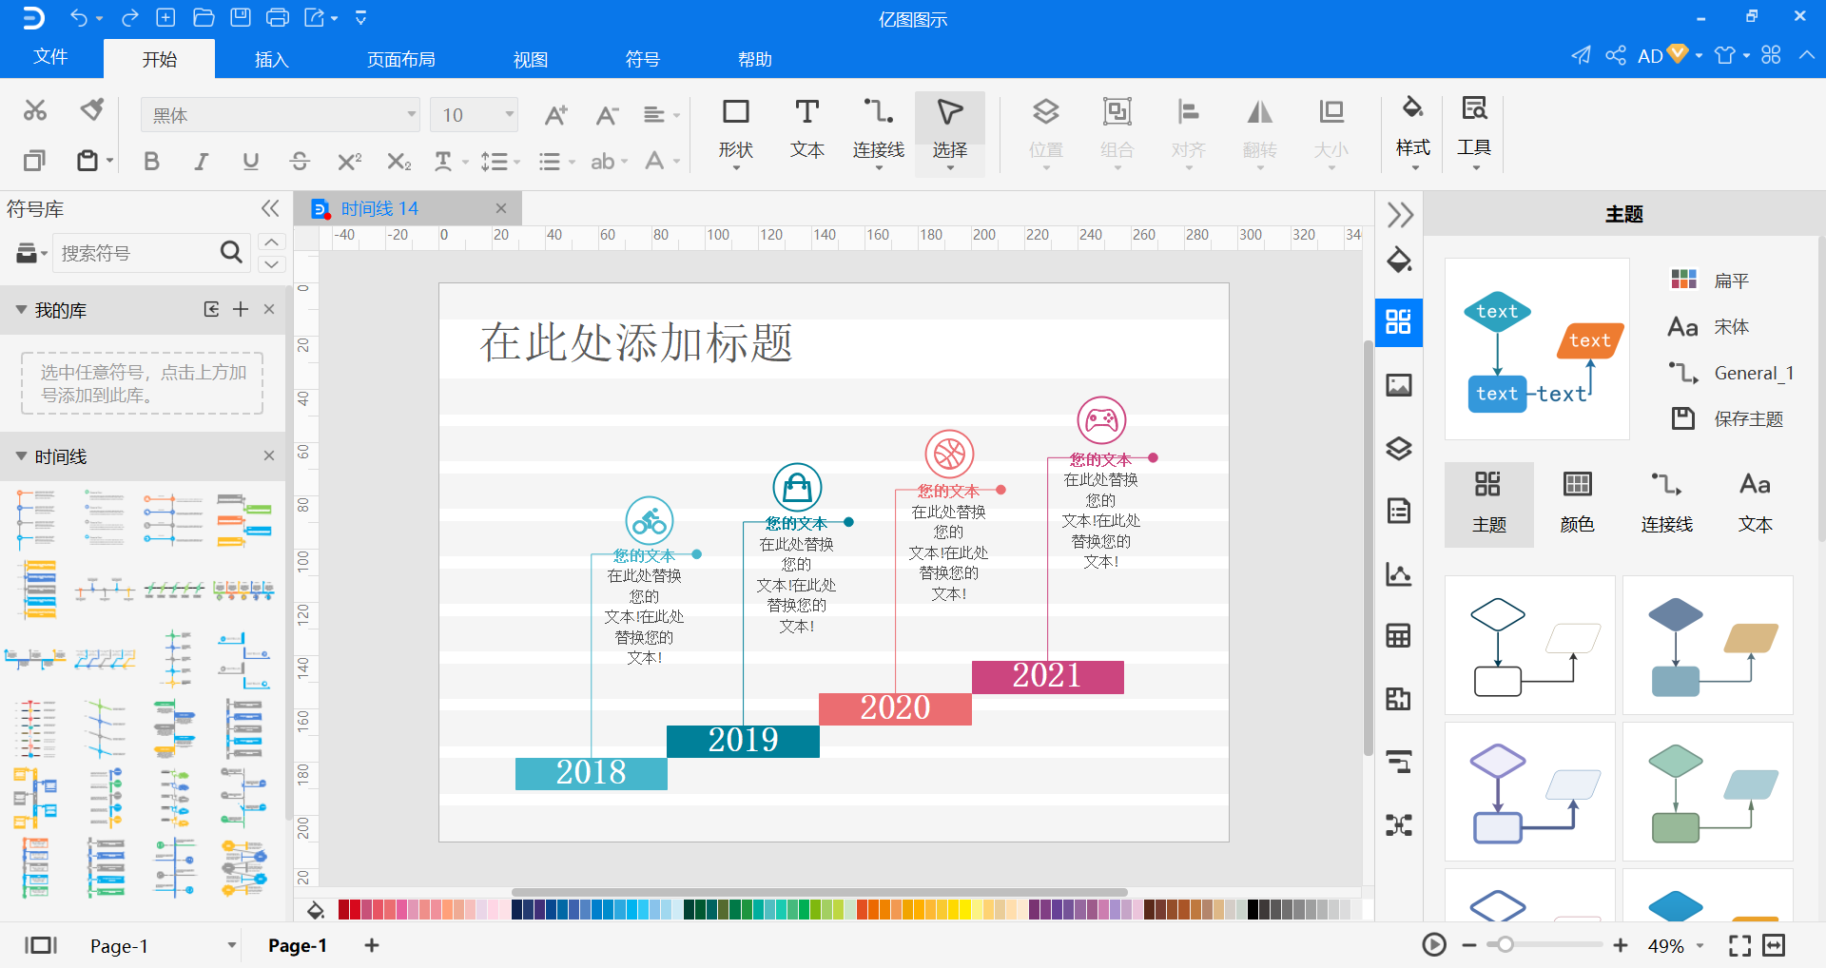Image resolution: width=1826 pixels, height=968 pixels.
Task: Collapse the right theme panel with chevrons
Action: 1399,214
